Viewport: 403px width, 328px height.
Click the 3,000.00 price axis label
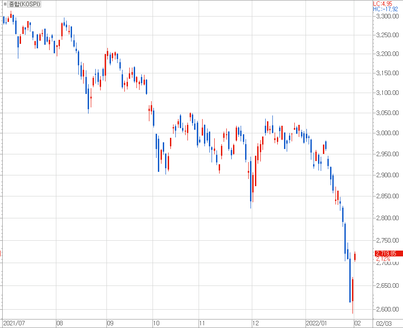[387, 133]
